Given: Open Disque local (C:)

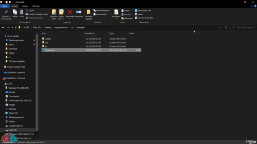Looking at the screenshot, I should [x=16, y=126].
